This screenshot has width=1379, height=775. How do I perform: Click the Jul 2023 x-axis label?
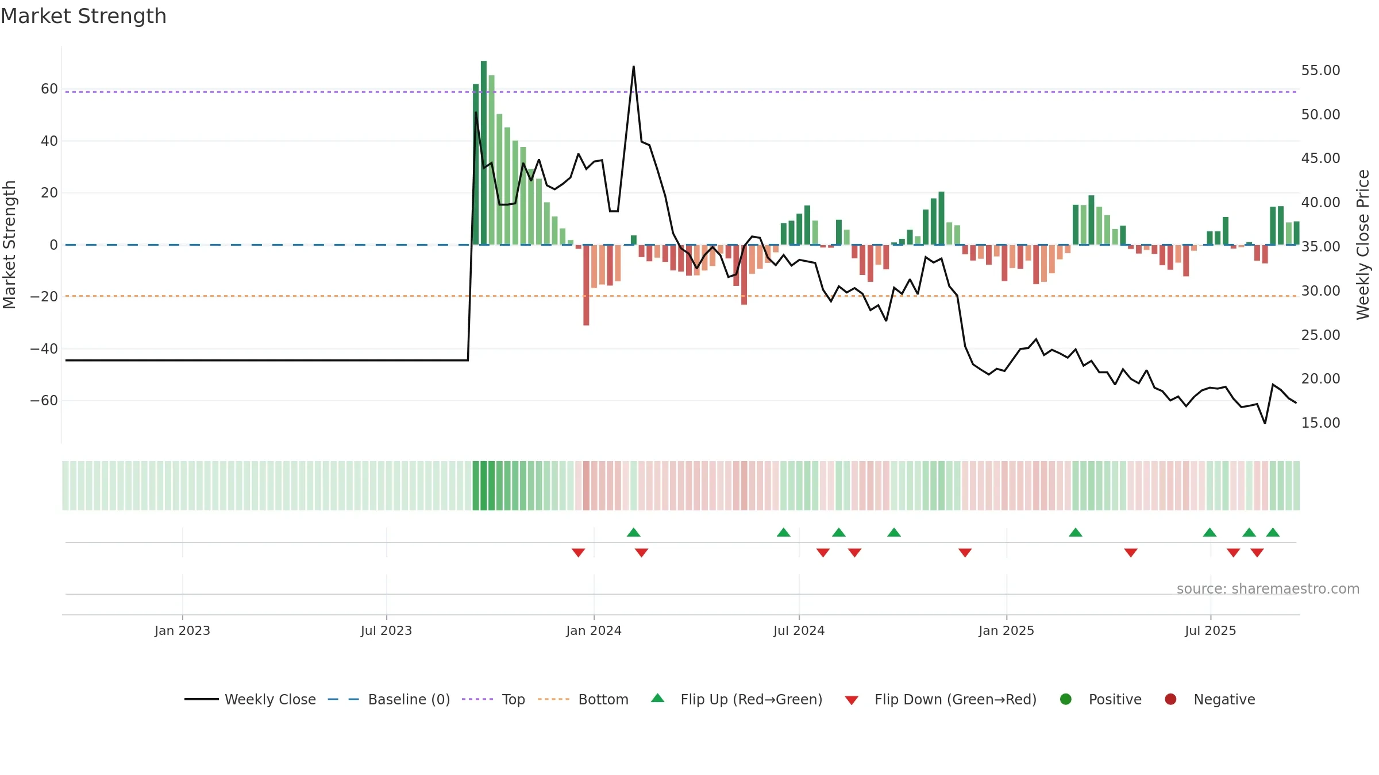pyautogui.click(x=386, y=630)
